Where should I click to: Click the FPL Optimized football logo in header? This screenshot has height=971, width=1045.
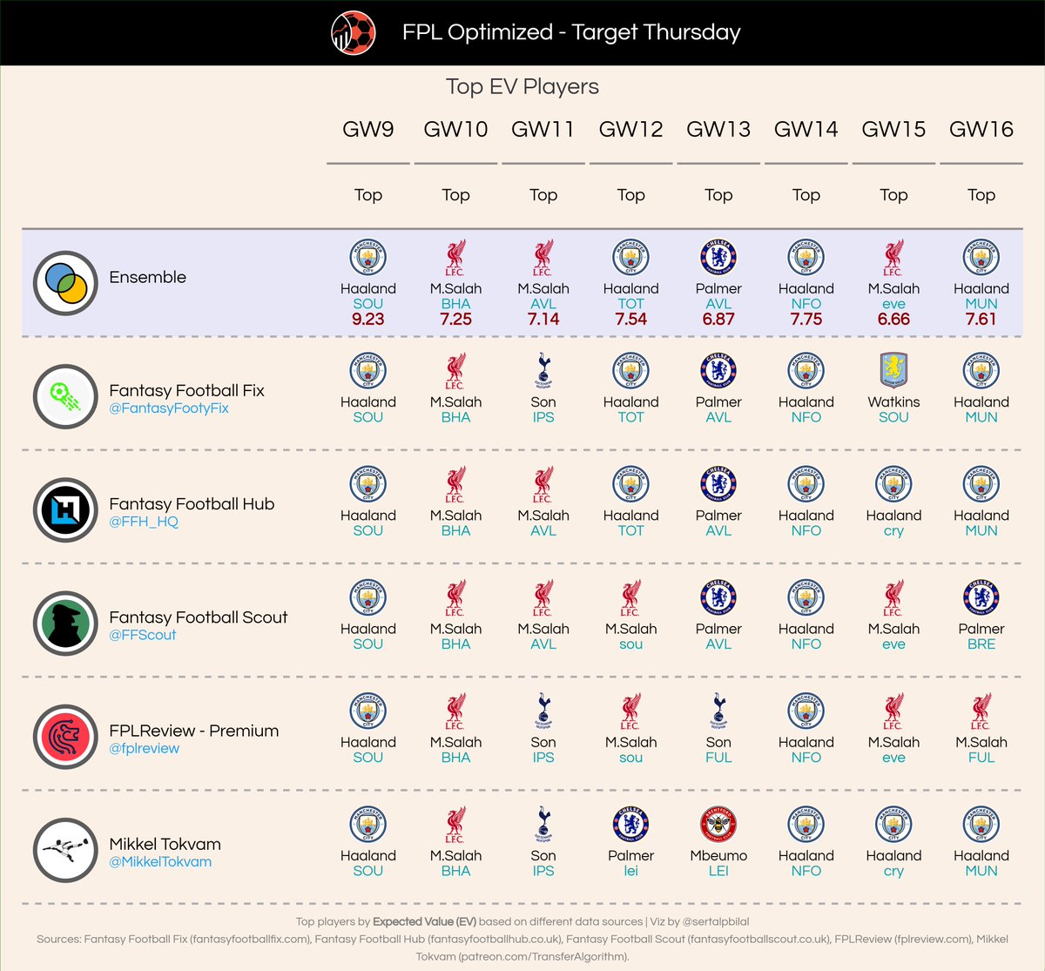click(x=354, y=33)
